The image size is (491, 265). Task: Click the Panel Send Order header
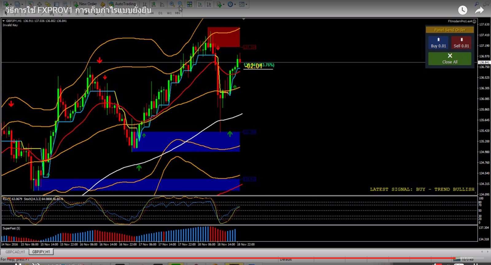point(450,30)
